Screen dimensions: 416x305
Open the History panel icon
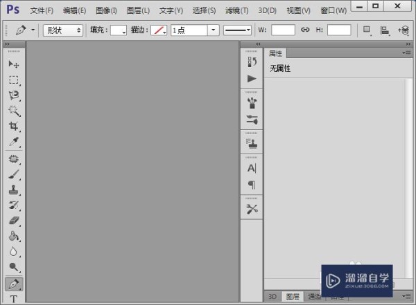[x=252, y=62]
